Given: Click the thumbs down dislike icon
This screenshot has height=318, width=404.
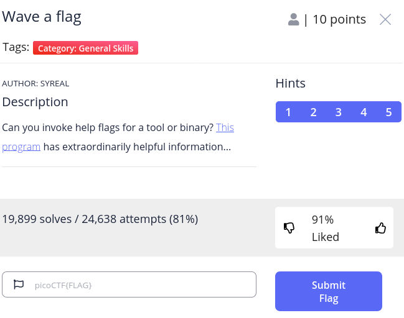Looking at the screenshot, I should [289, 228].
